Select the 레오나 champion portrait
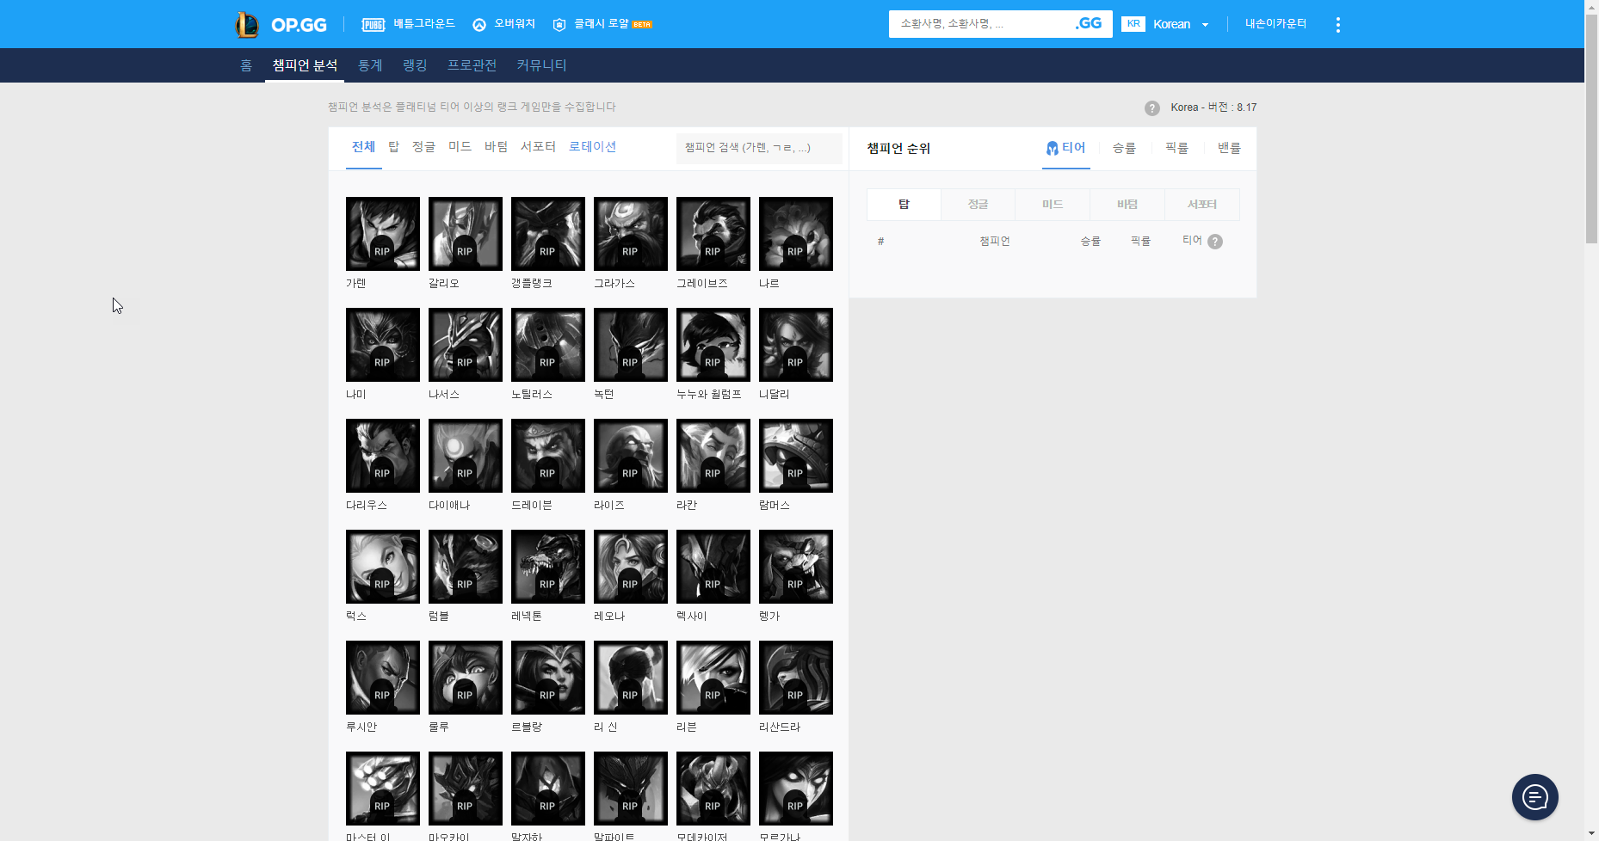Viewport: 1599px width, 841px height. [631, 567]
